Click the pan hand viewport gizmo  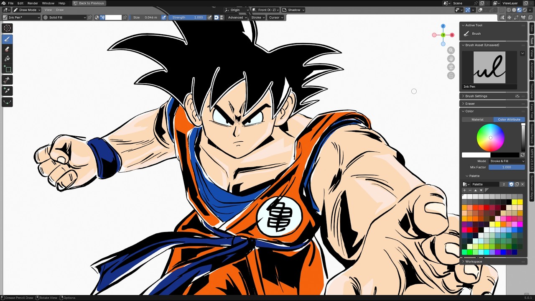coord(451,59)
